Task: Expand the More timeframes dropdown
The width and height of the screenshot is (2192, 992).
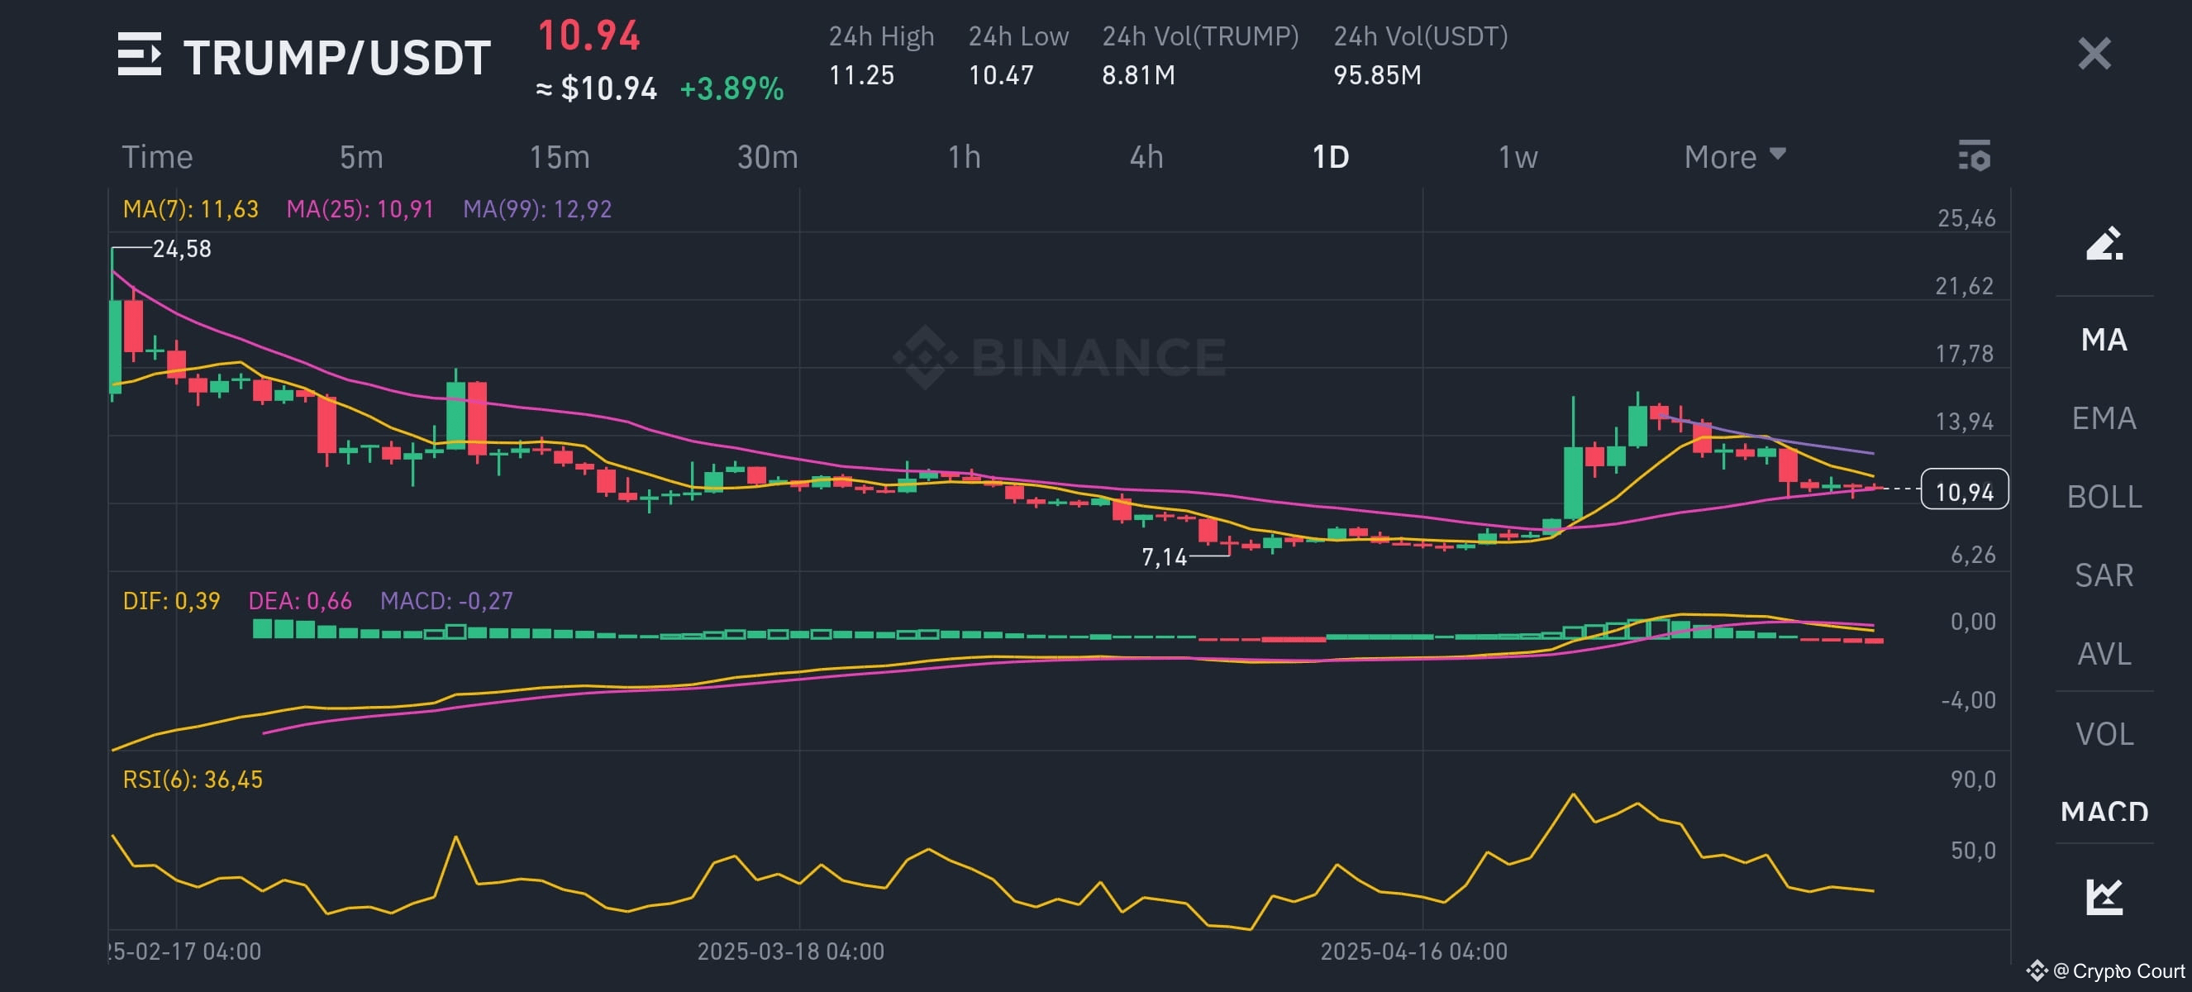Action: (x=1734, y=156)
